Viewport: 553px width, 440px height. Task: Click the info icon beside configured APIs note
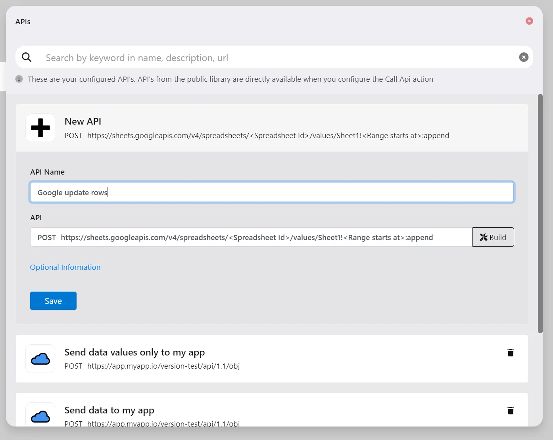point(19,79)
